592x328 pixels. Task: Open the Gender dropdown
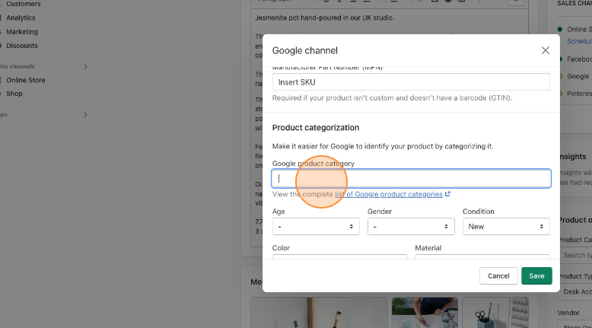point(411,227)
